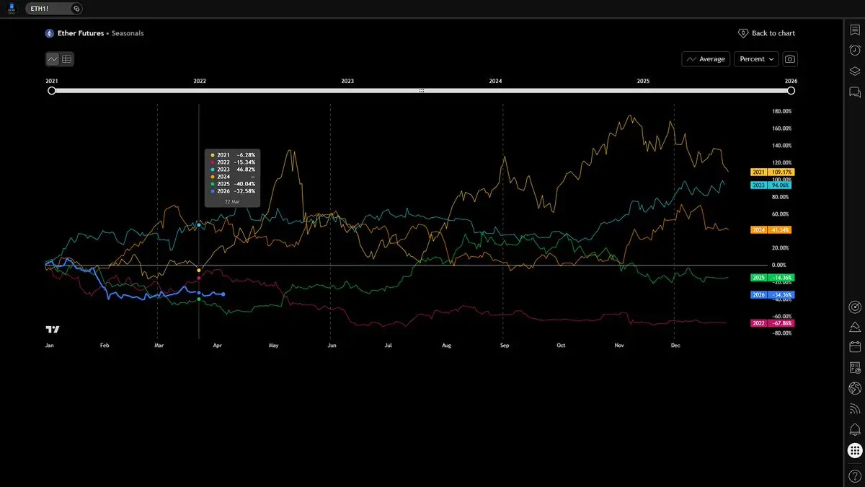Open the Percent scale dropdown
Image resolution: width=865 pixels, height=487 pixels.
click(756, 59)
